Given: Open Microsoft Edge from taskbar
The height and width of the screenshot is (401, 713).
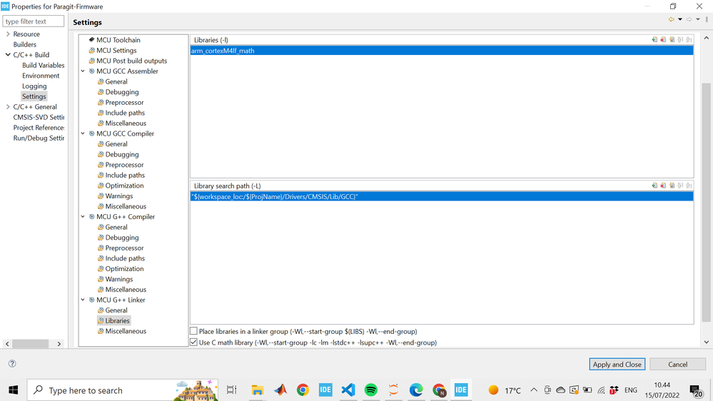Looking at the screenshot, I should [416, 390].
